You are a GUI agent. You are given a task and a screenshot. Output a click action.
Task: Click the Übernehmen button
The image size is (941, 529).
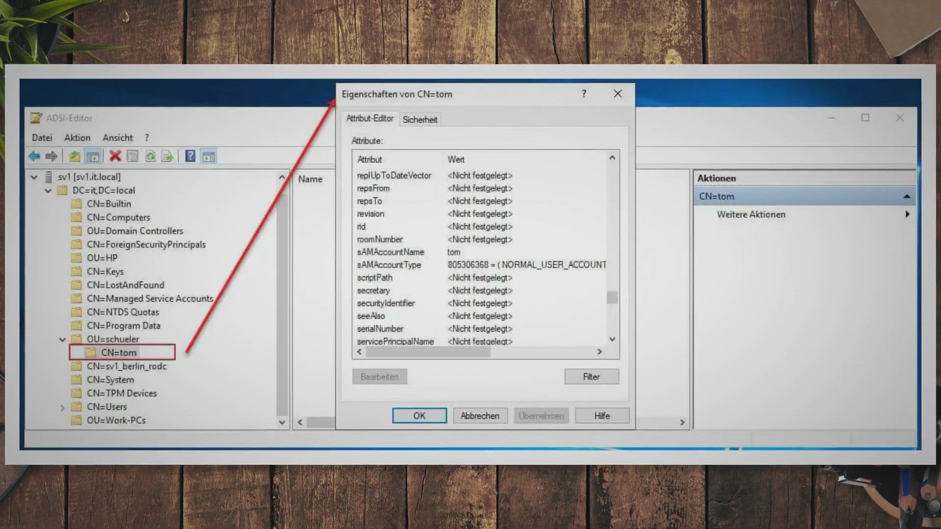click(x=541, y=416)
